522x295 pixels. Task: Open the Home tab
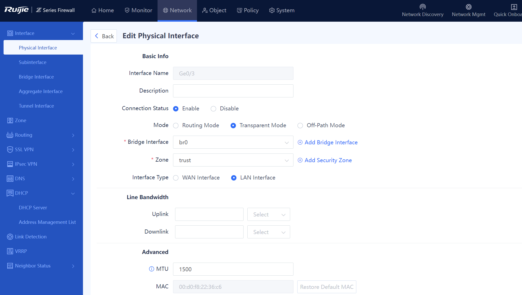click(103, 10)
